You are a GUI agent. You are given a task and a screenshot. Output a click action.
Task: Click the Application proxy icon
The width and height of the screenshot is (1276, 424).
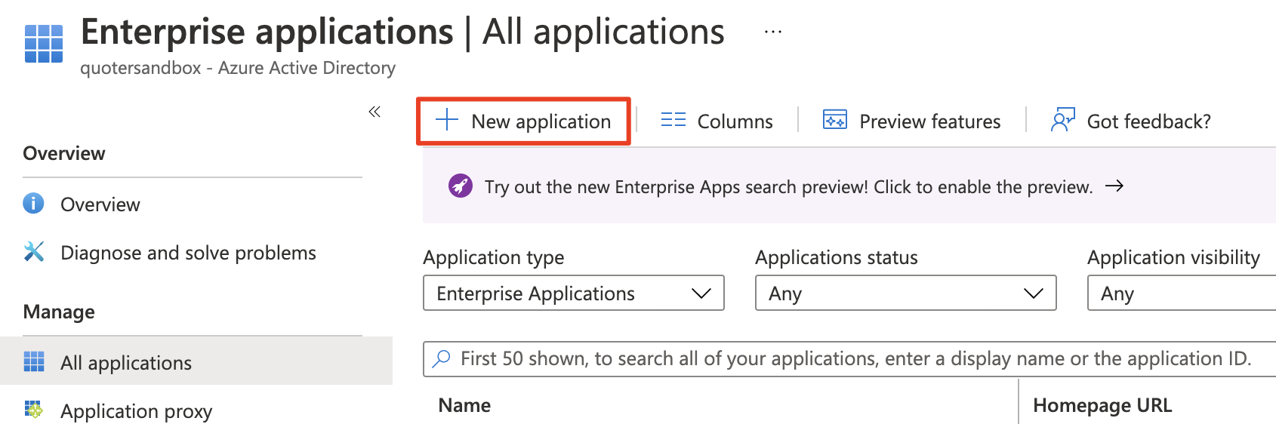point(34,410)
